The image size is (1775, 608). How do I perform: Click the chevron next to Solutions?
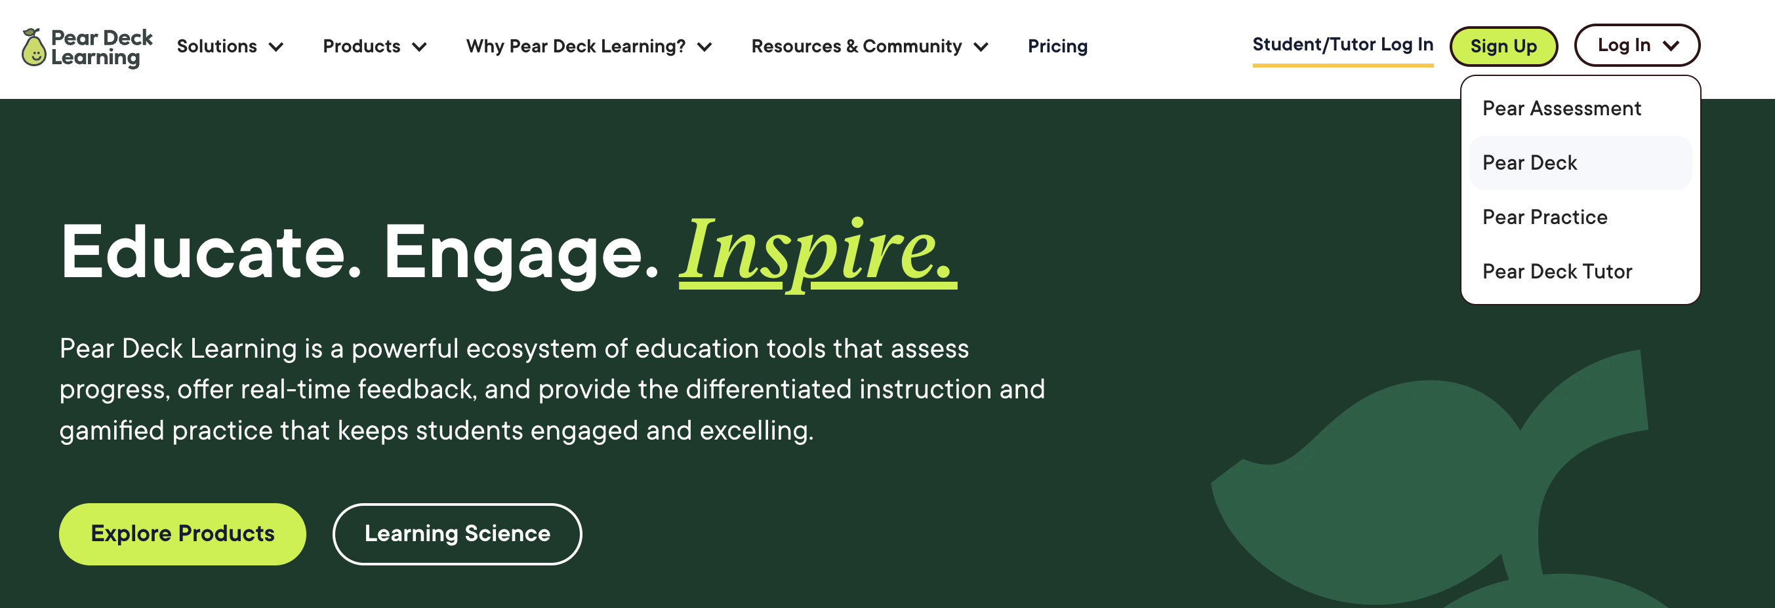click(x=276, y=48)
